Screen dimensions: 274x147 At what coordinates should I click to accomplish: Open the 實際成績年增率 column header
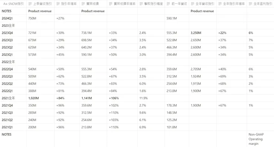[122, 4]
